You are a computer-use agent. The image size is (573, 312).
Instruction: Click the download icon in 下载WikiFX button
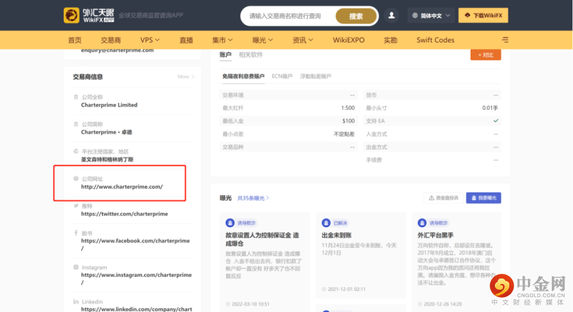click(467, 15)
